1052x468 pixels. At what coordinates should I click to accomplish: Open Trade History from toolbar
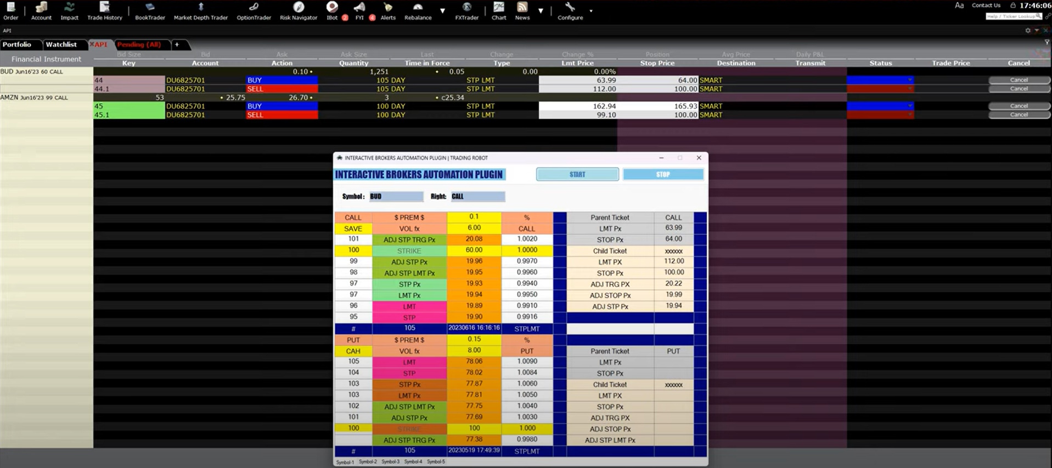point(105,11)
